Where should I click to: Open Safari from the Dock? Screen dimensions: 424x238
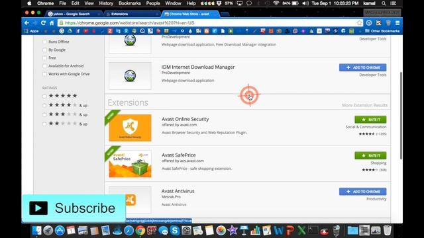[129, 231]
